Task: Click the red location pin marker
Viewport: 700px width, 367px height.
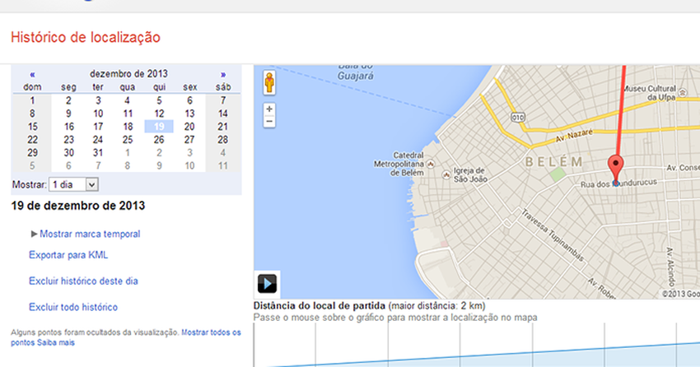Action: click(x=616, y=168)
